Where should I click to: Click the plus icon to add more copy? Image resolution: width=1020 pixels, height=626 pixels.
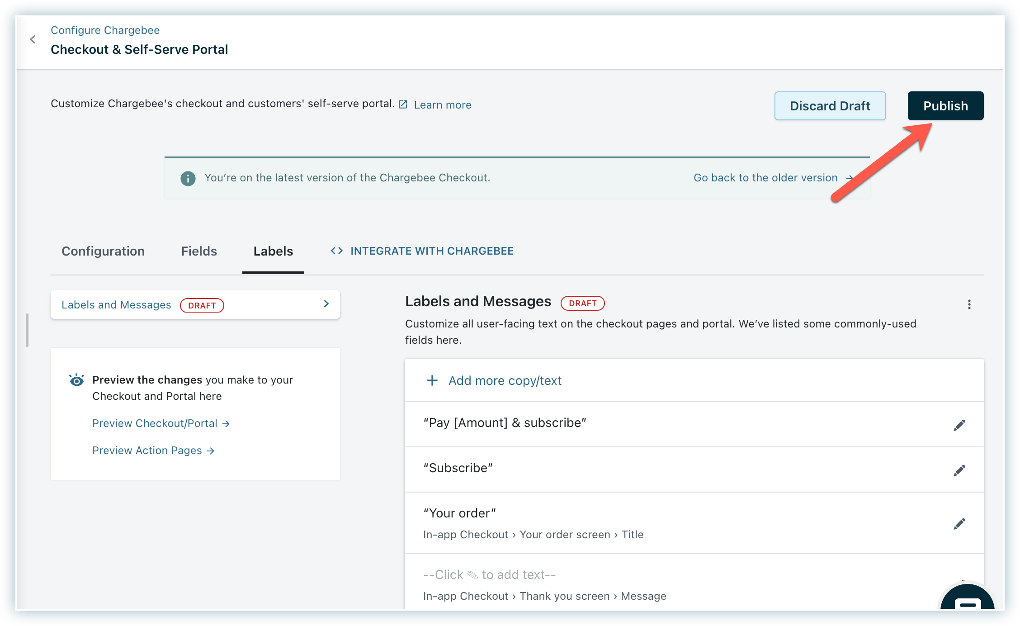click(x=432, y=380)
